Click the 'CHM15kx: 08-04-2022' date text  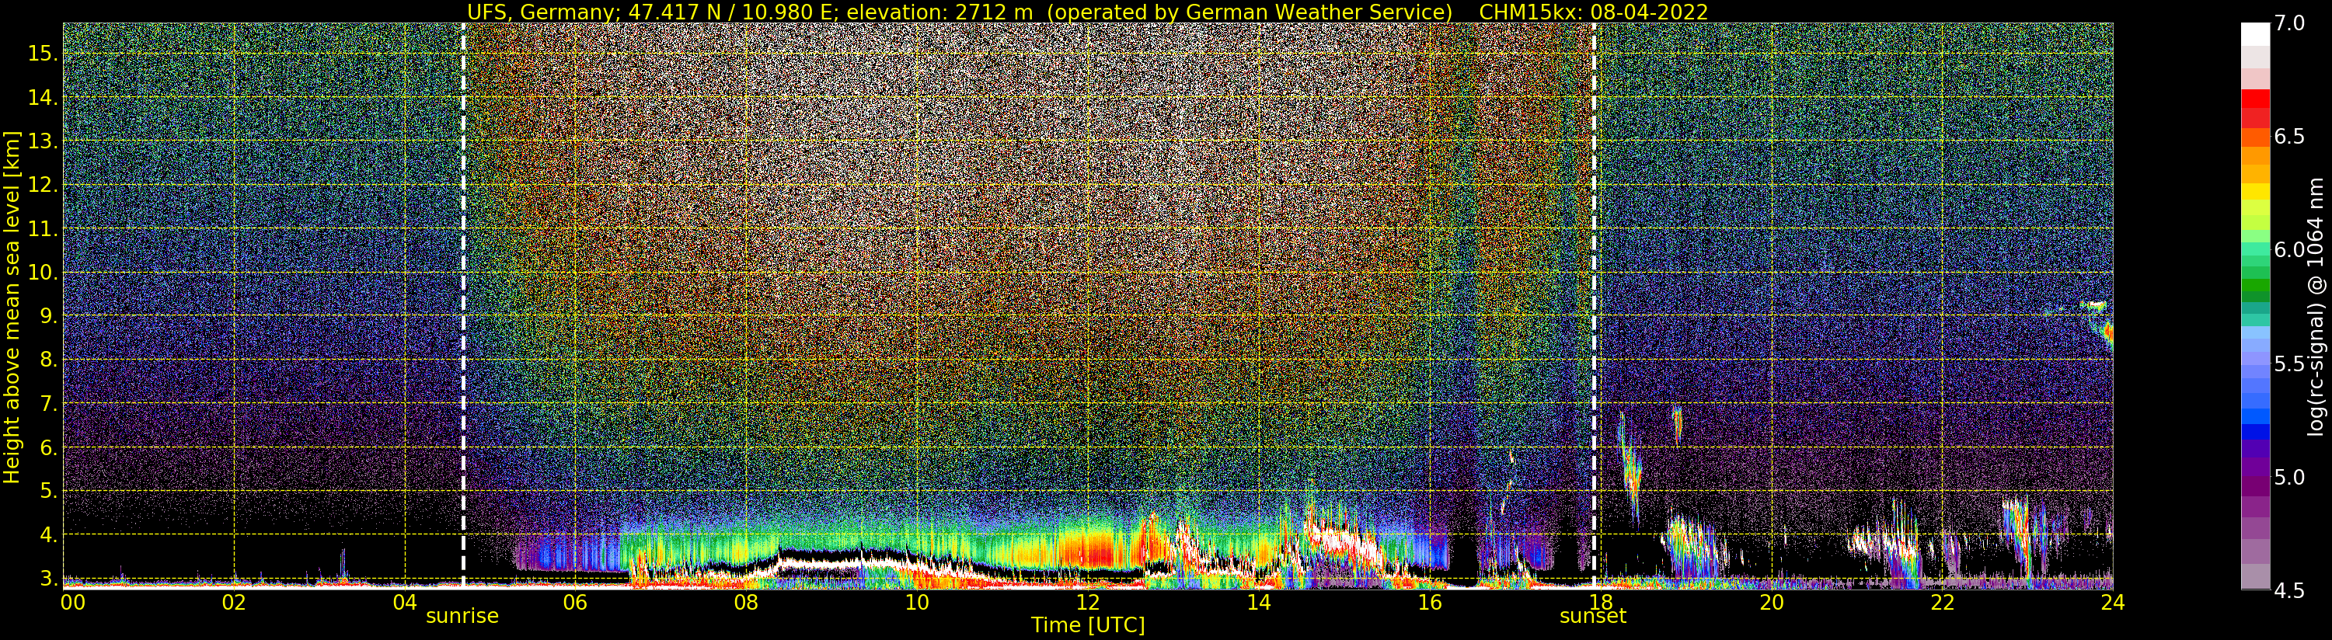(x=1593, y=12)
